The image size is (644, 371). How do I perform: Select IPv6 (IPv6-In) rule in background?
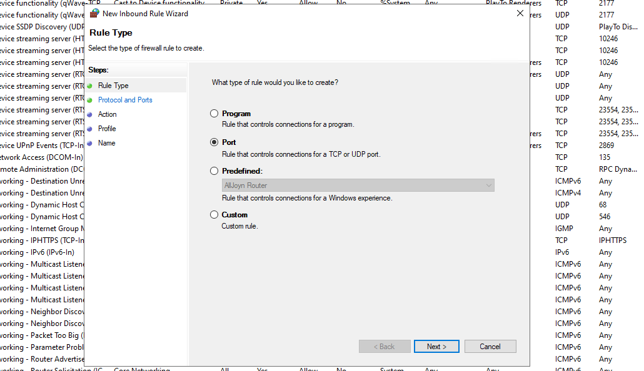(37, 252)
